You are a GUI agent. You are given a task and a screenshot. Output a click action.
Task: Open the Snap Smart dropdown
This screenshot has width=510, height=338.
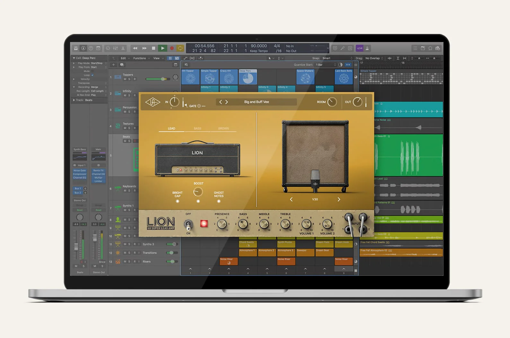(337, 58)
